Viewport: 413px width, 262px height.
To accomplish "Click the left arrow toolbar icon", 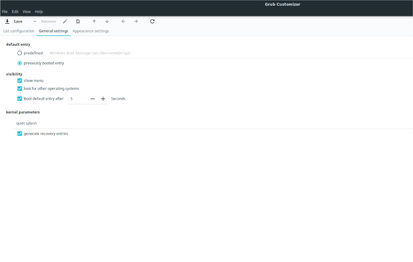I will pyautogui.click(x=123, y=21).
